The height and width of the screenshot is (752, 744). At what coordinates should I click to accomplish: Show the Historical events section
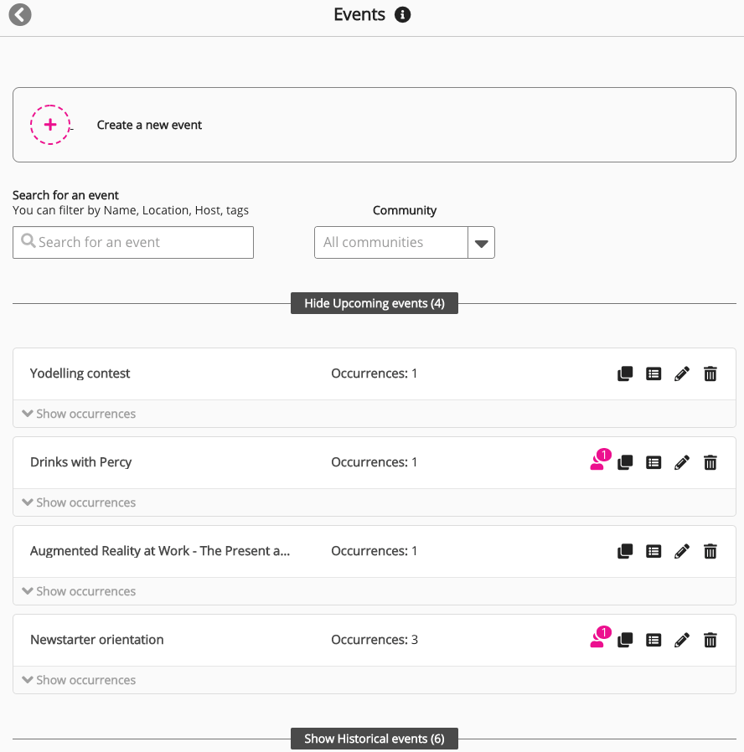pyautogui.click(x=375, y=739)
